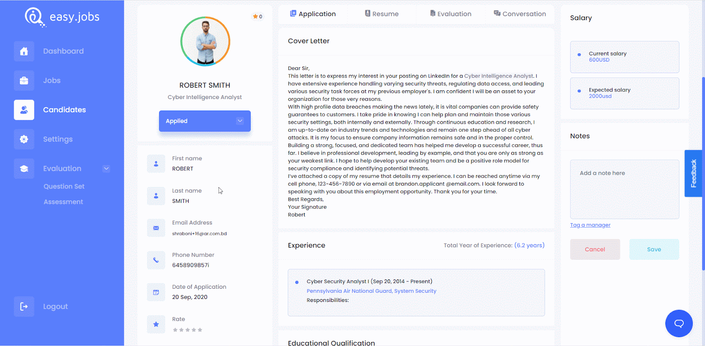
Task: Collapse the Evaluation submenu chevron
Action: tap(106, 169)
